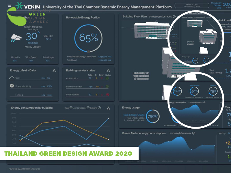Click the Power Meter area chart peak
The width and height of the screenshot is (231, 173).
(x=180, y=138)
